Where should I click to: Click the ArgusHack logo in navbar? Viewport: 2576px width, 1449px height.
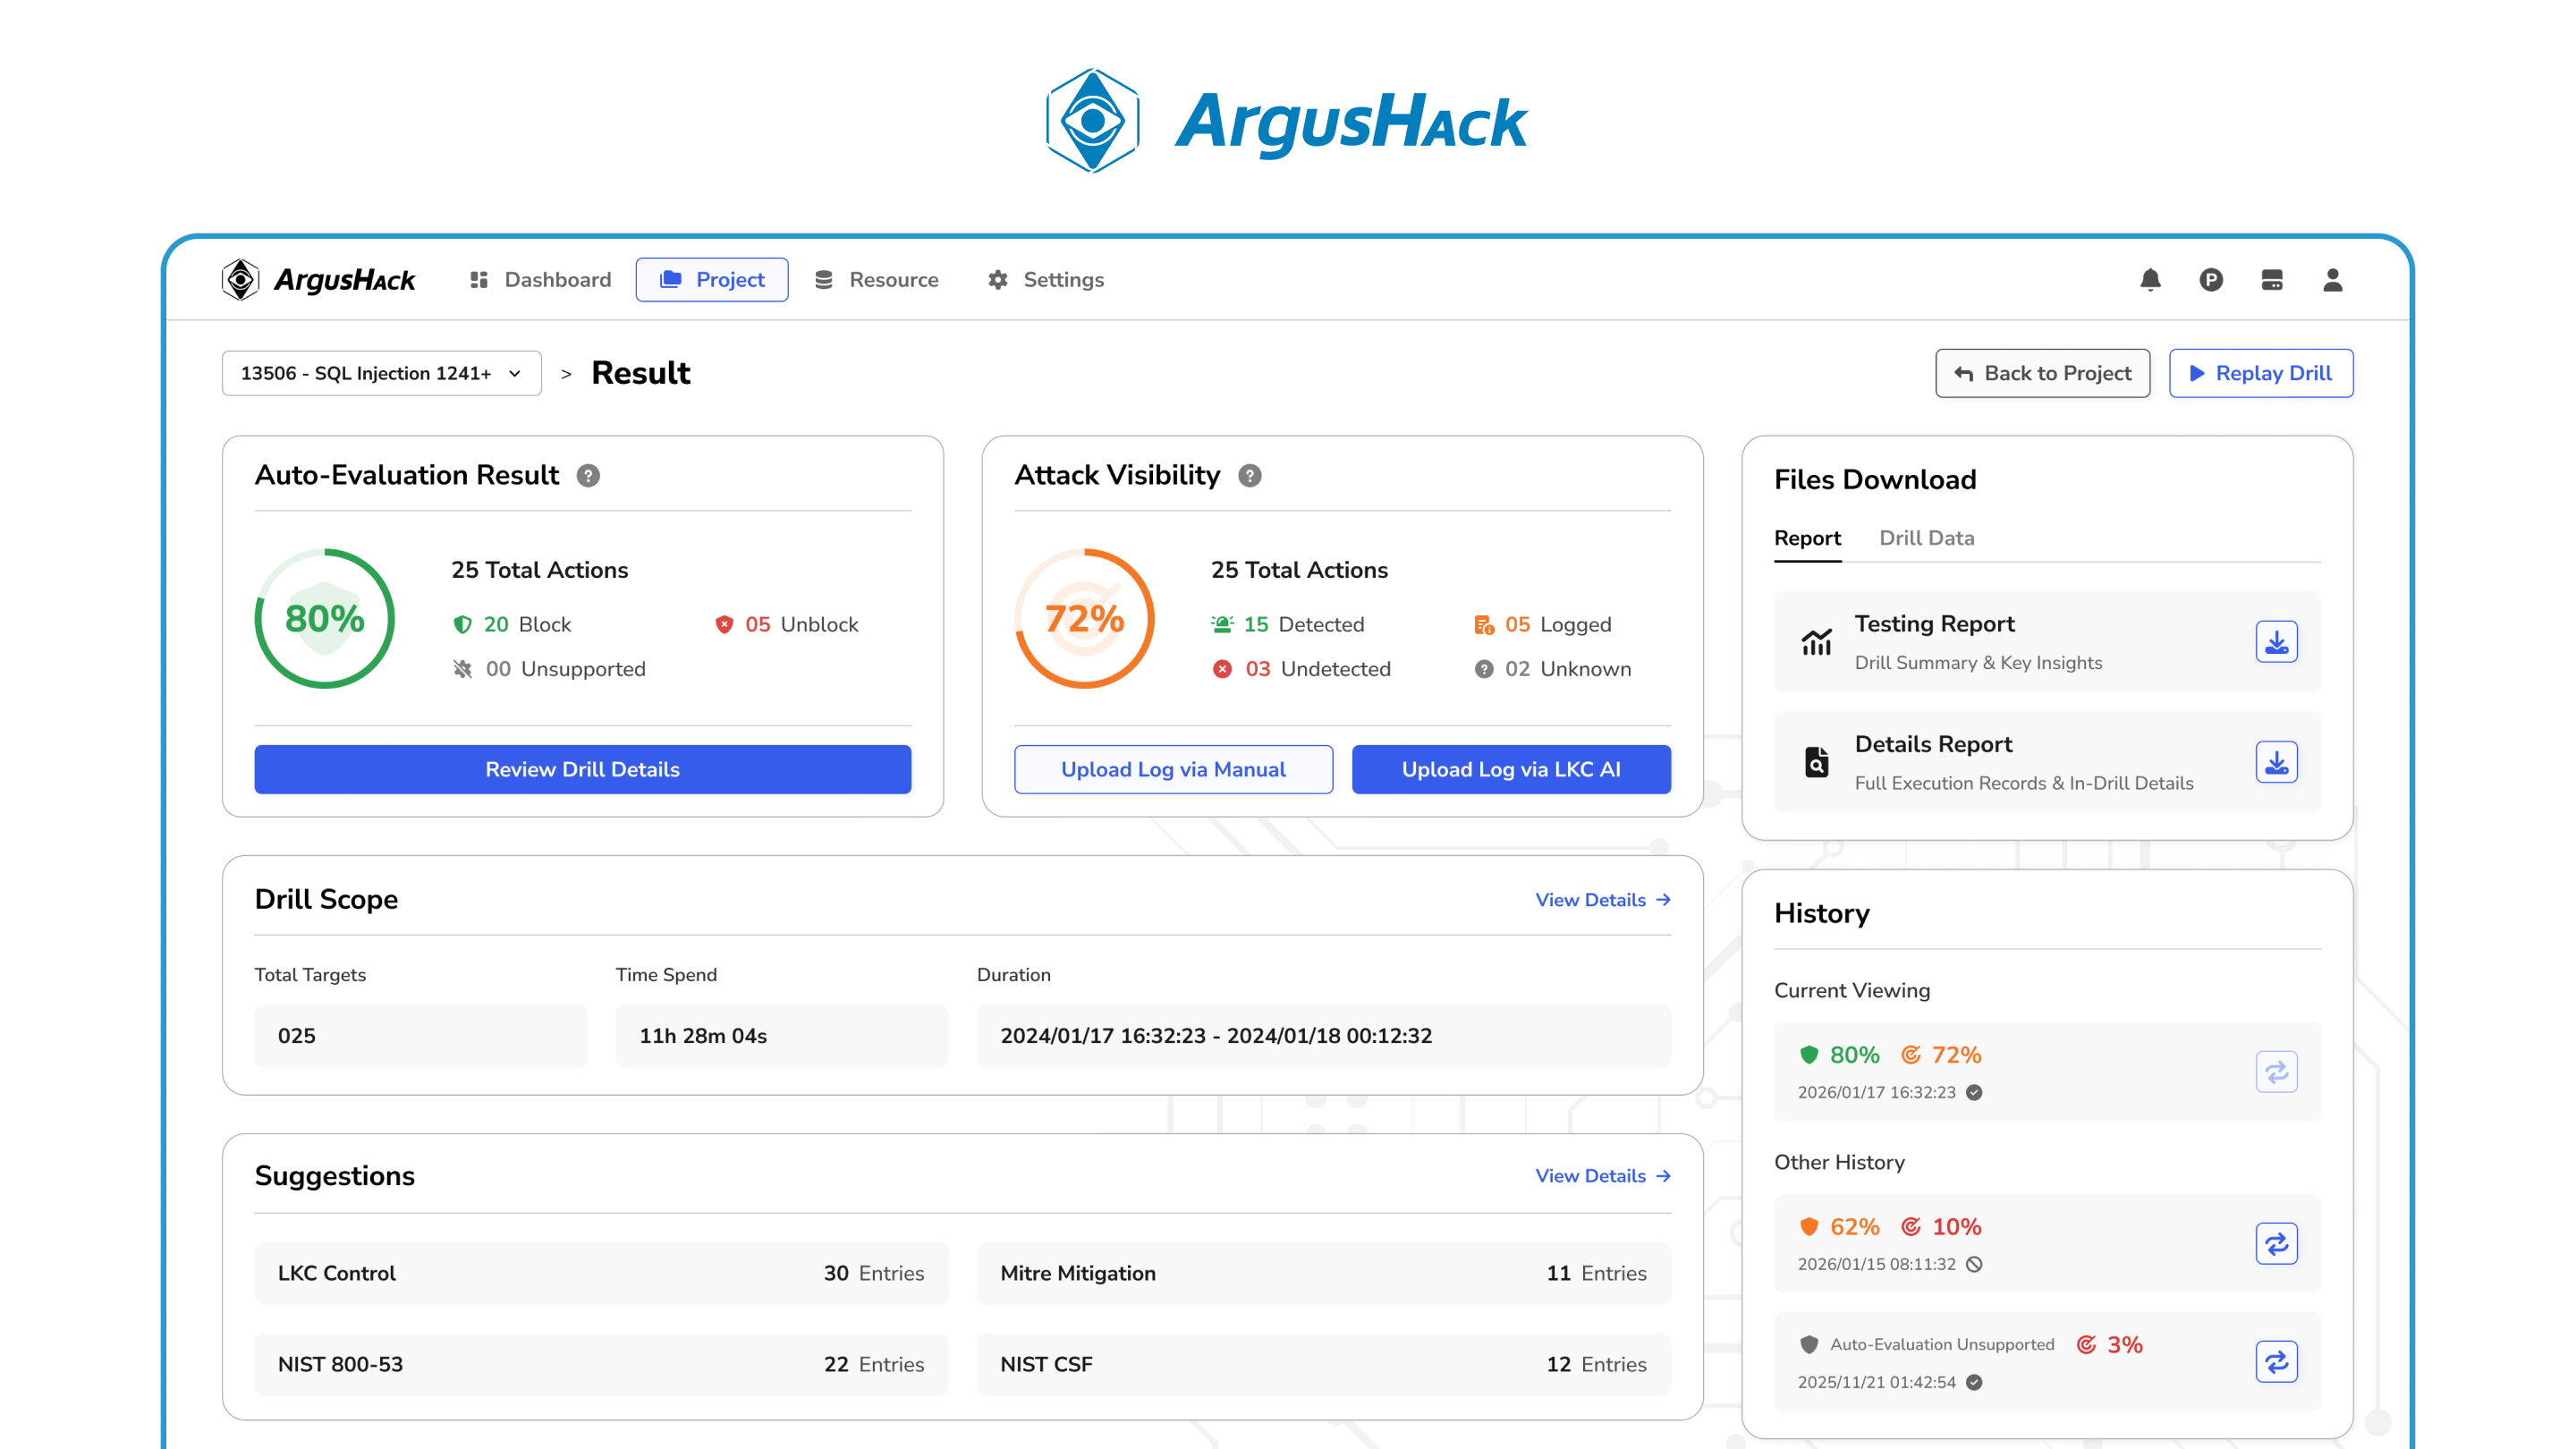(x=318, y=280)
